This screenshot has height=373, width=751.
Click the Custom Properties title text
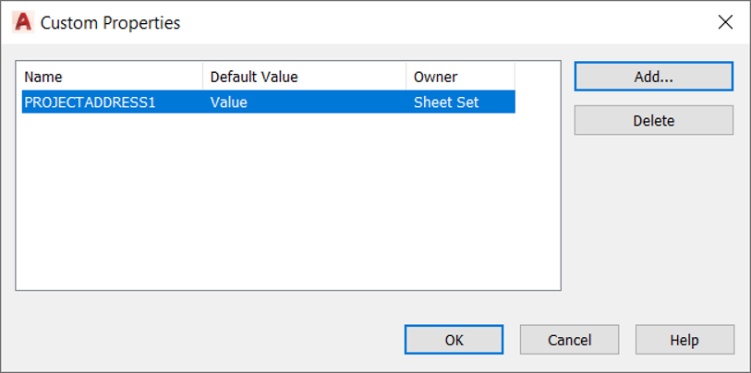coord(110,22)
